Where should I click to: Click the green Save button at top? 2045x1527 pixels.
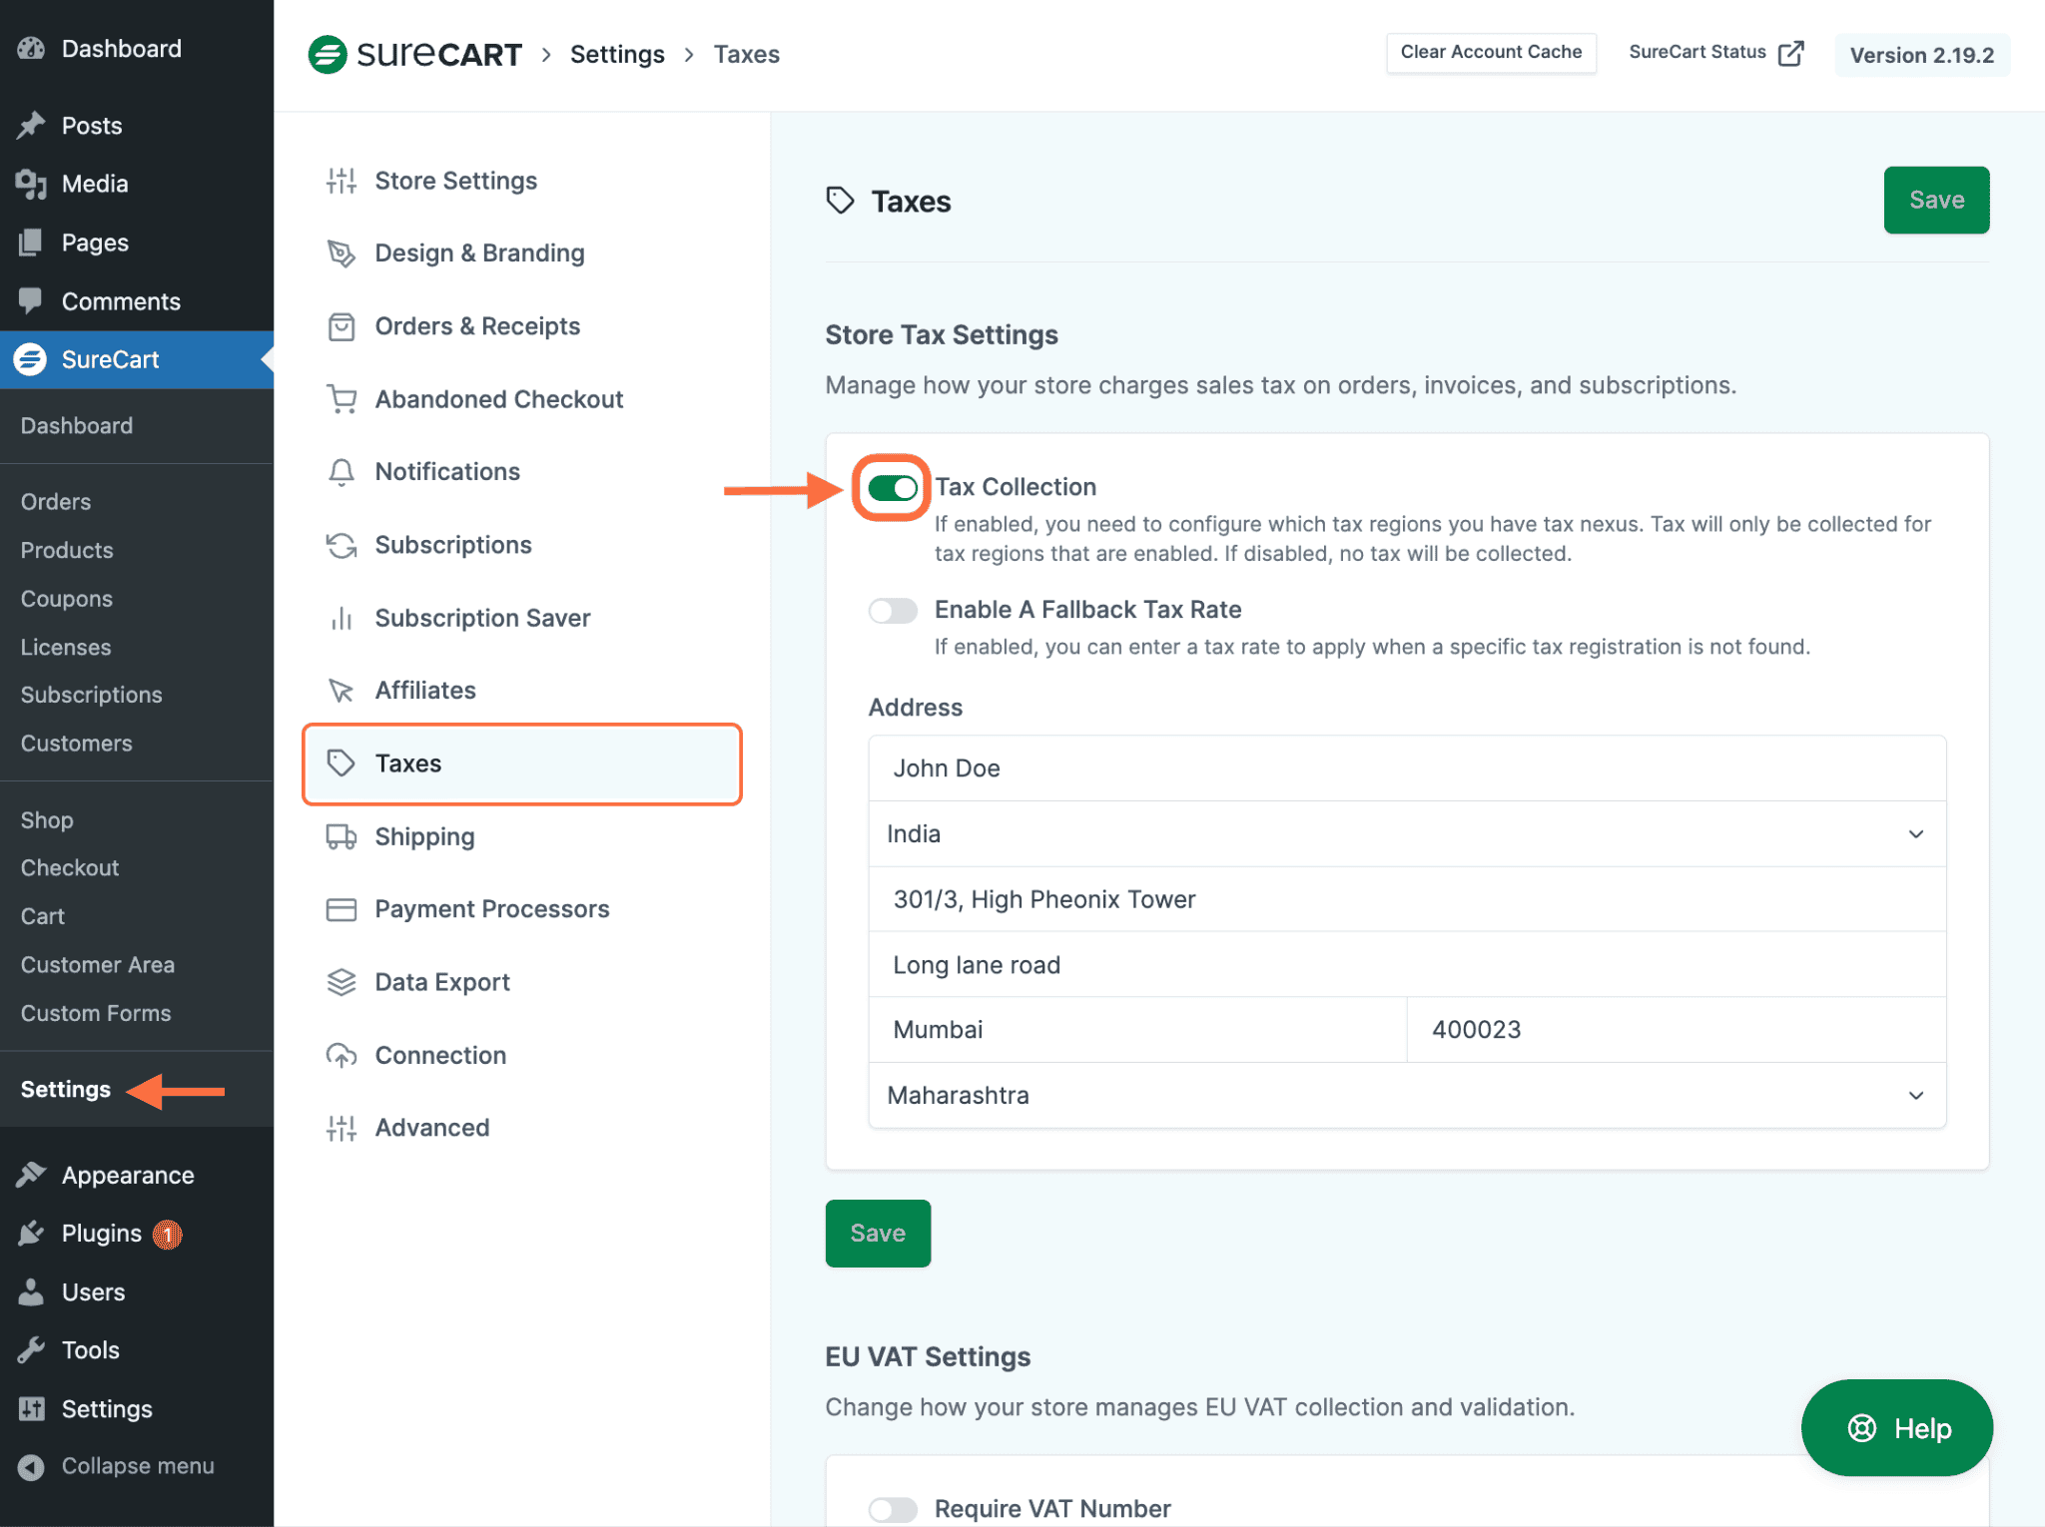click(1935, 200)
